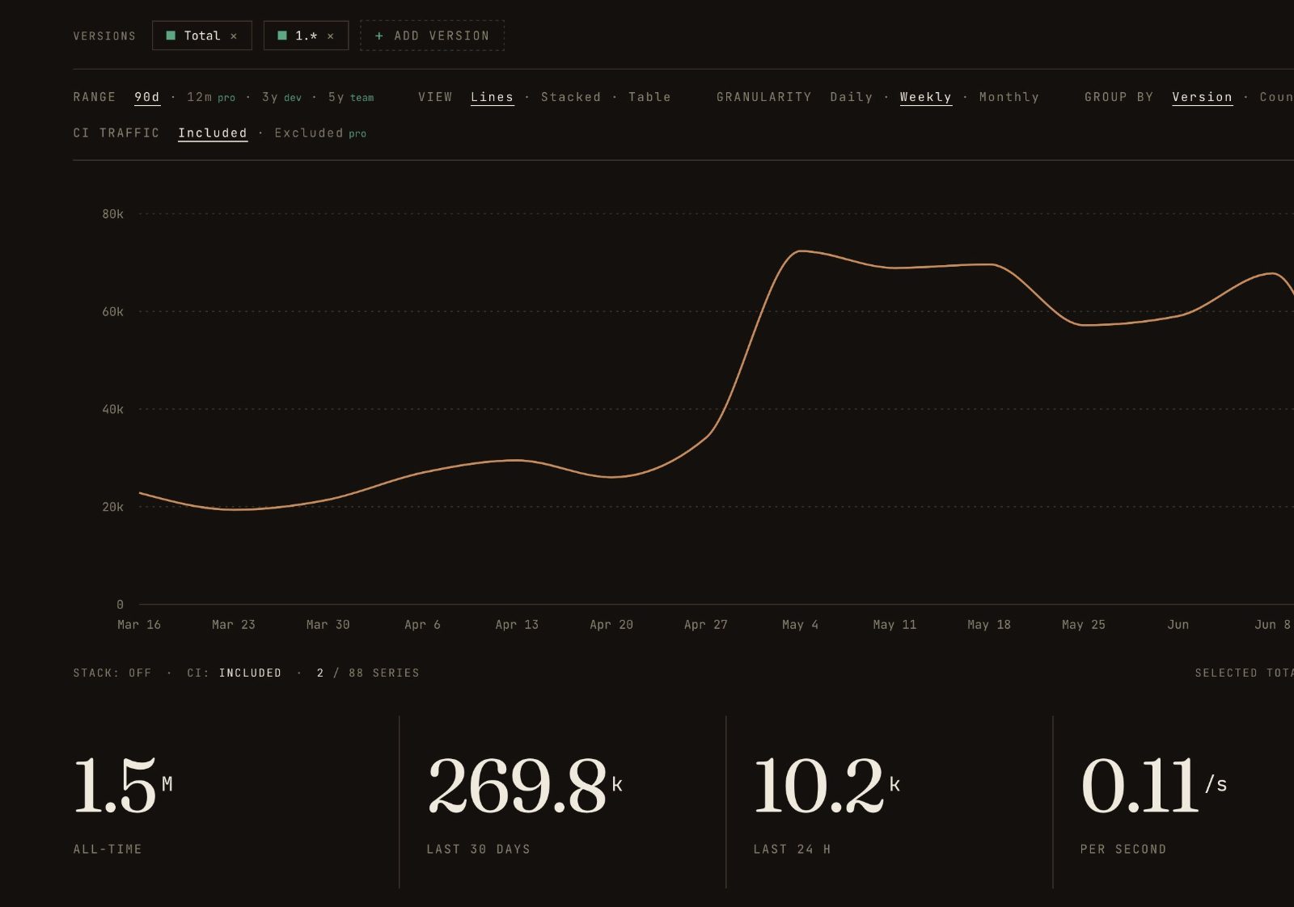
Task: Select the 3y dev range
Action: pyautogui.click(x=281, y=97)
